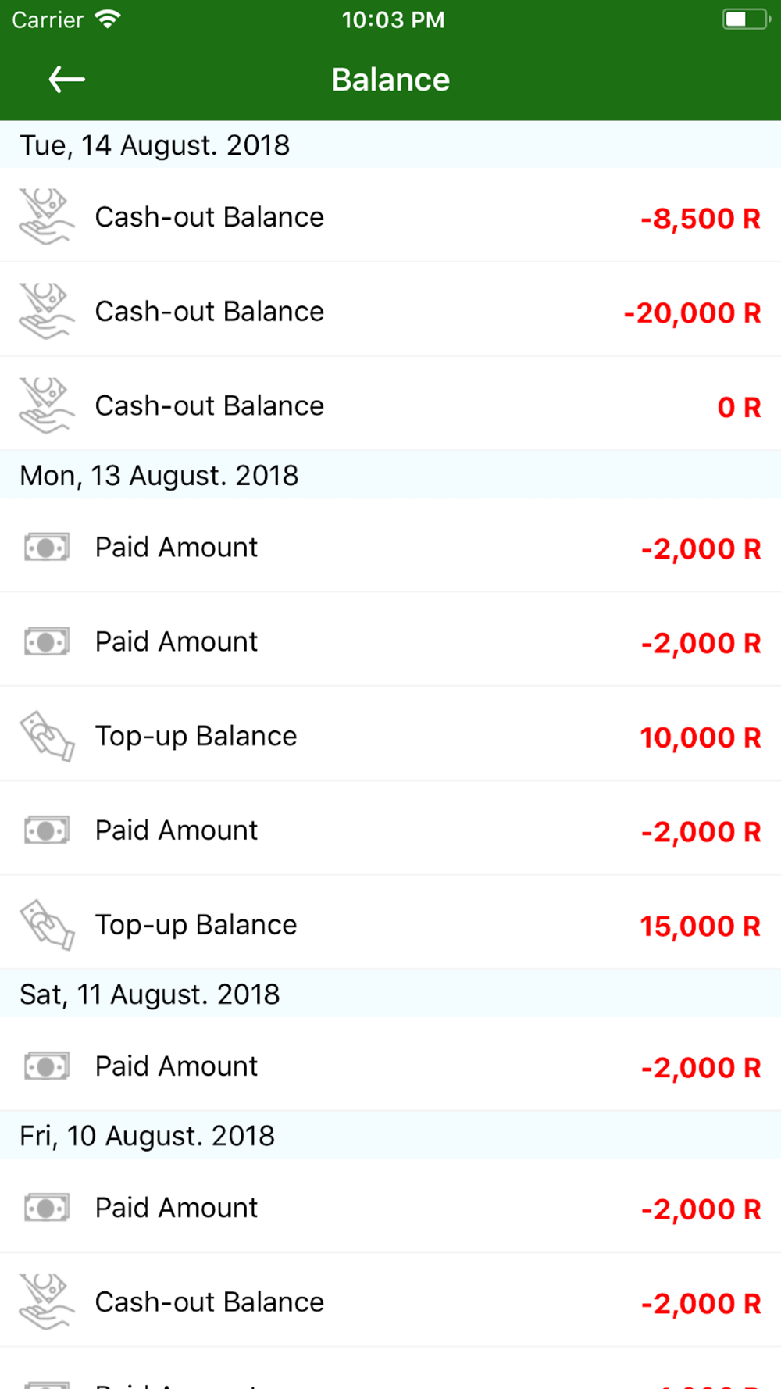The width and height of the screenshot is (781, 1389).
Task: Click the cash-out icon for the 0 R entry
Action: (x=47, y=405)
